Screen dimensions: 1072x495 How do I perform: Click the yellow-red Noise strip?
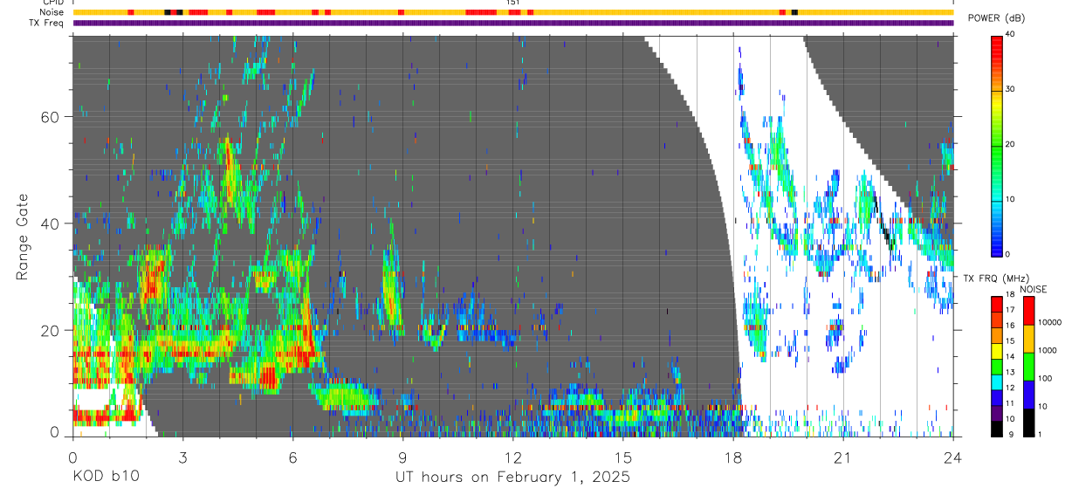click(513, 12)
